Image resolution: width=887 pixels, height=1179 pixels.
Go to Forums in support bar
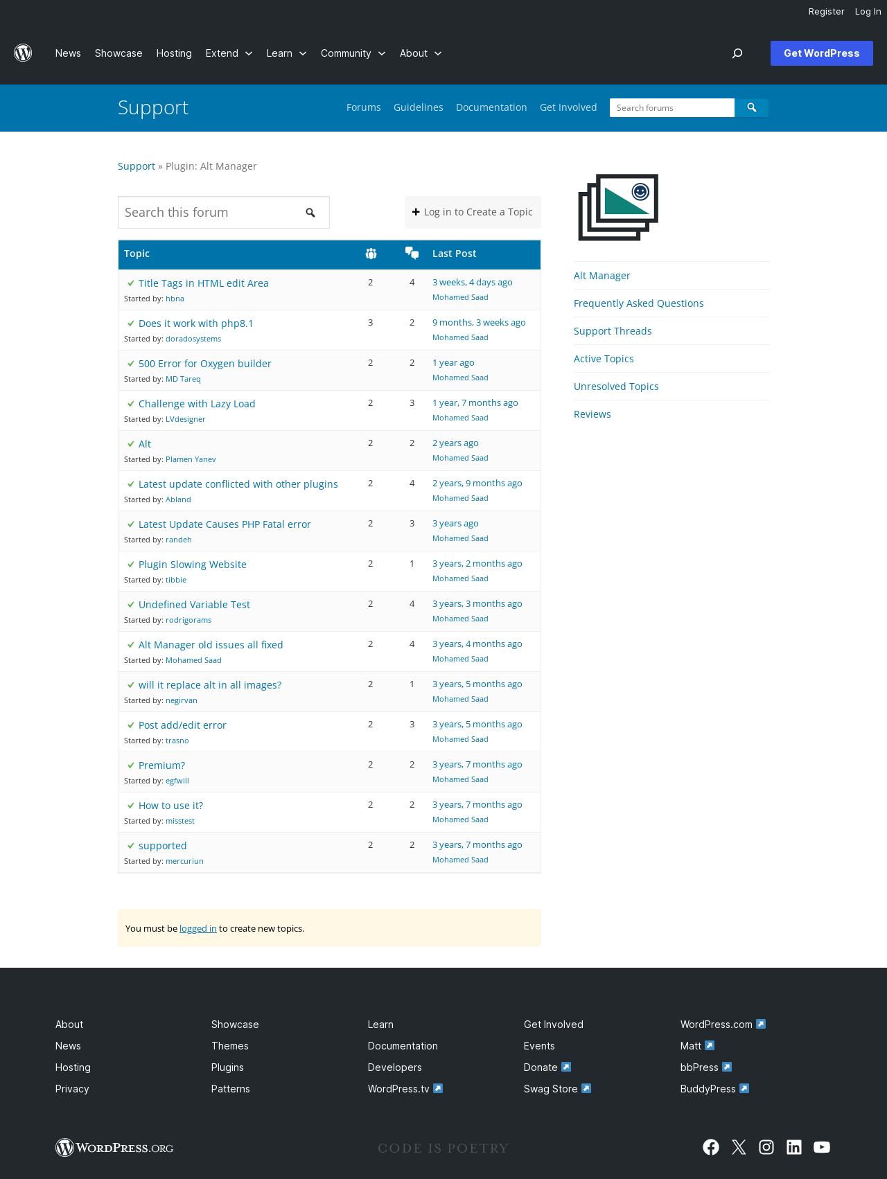(364, 107)
